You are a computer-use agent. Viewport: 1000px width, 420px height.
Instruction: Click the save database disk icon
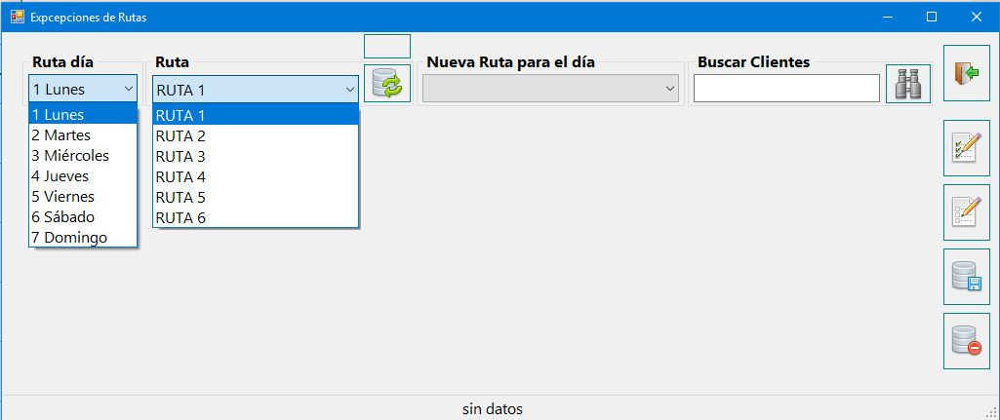click(966, 277)
